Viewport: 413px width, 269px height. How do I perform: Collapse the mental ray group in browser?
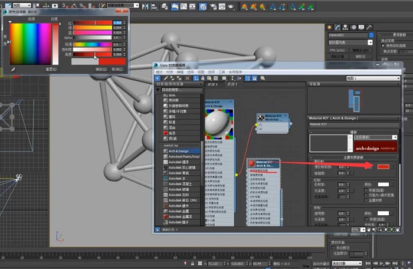click(162, 146)
